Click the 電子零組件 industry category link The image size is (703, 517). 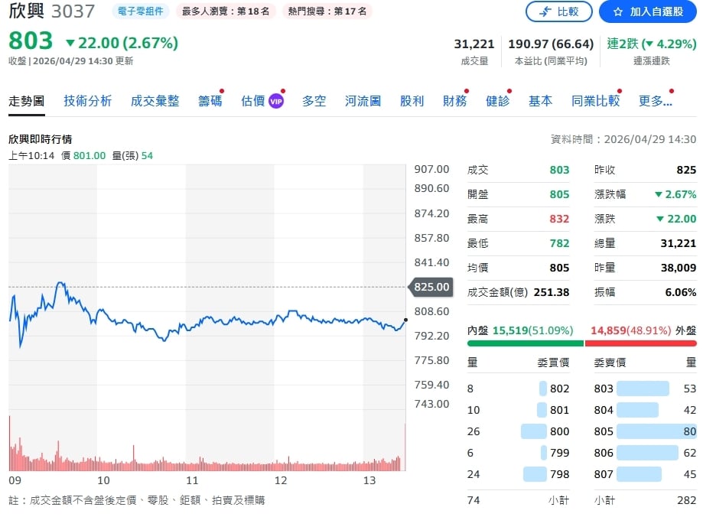(142, 11)
